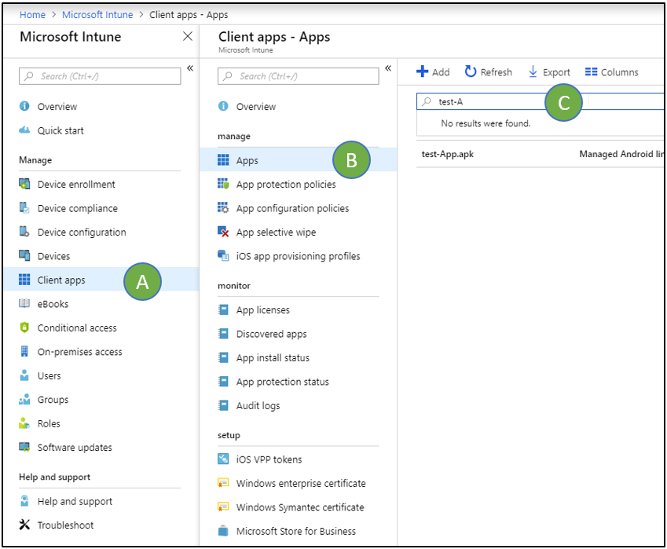The image size is (667, 549).
Task: Select the test-App.apk row
Action: (x=449, y=154)
